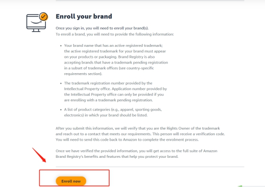Viewport: 265px width, 187px height.
Task: Click the bullet beside 'Your brand name'
Action: point(61,45)
